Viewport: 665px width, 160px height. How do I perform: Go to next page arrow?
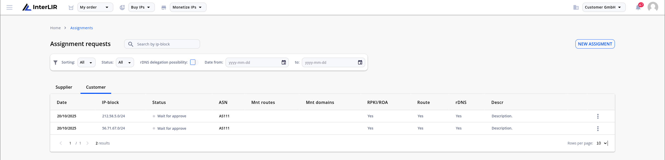88,143
